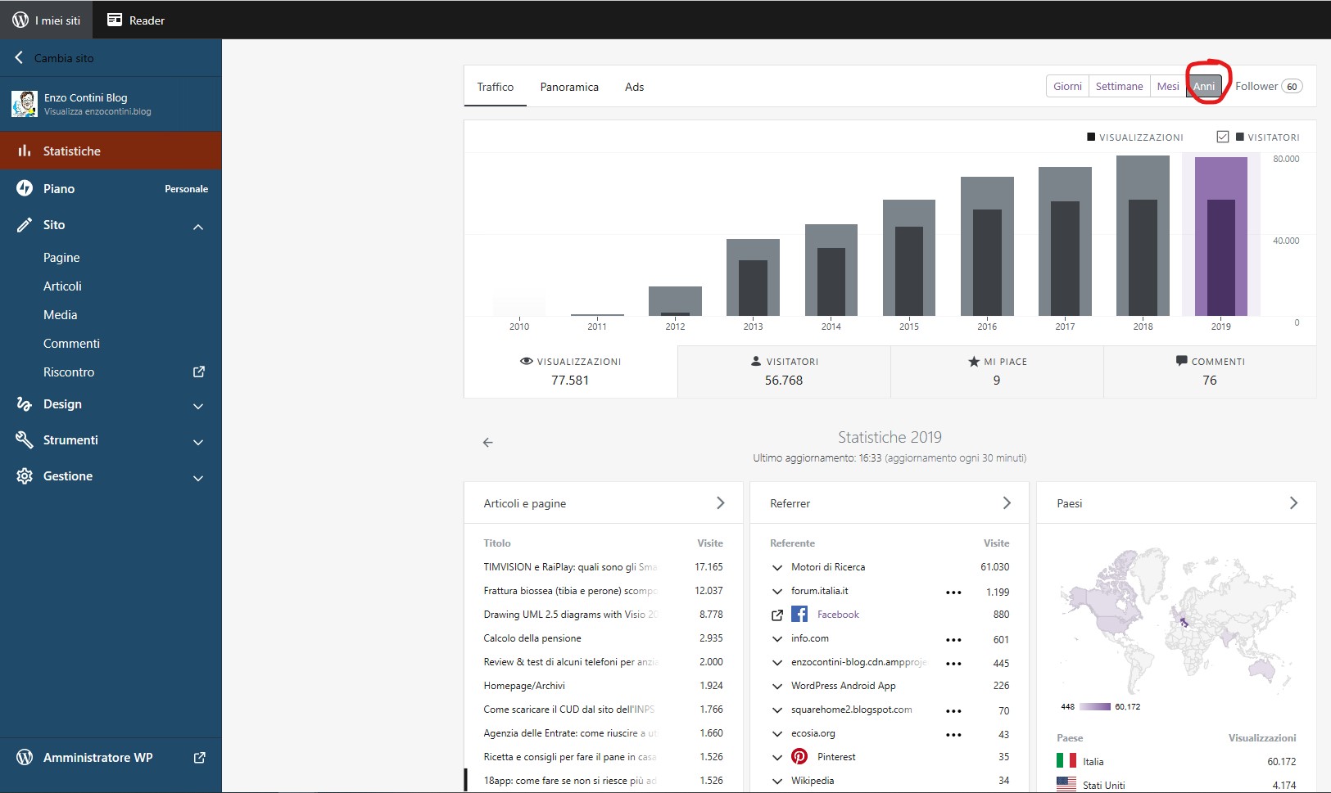Select the Mesi period tab
This screenshot has height=793, width=1331.
click(1167, 86)
